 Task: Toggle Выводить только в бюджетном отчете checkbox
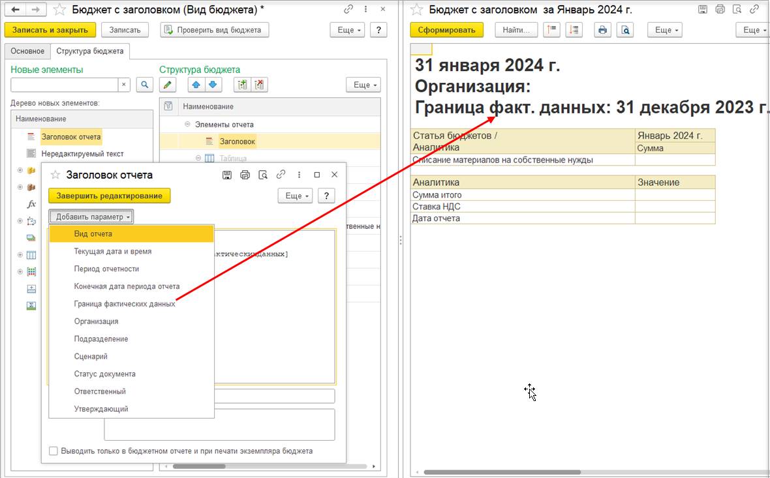pyautogui.click(x=54, y=451)
